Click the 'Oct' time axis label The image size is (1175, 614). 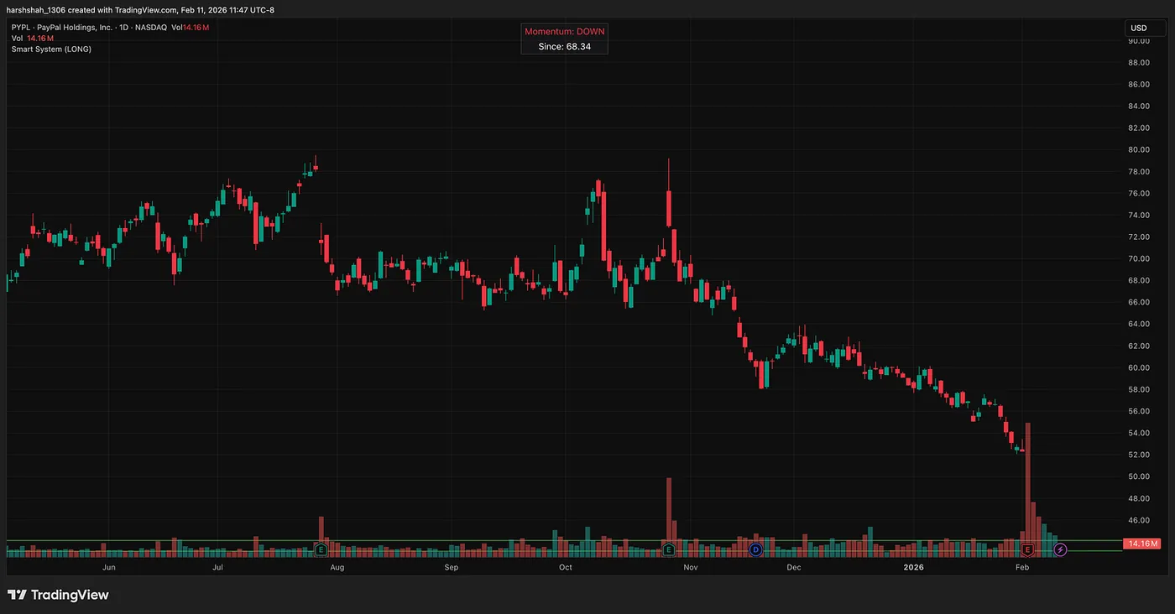[x=565, y=568]
